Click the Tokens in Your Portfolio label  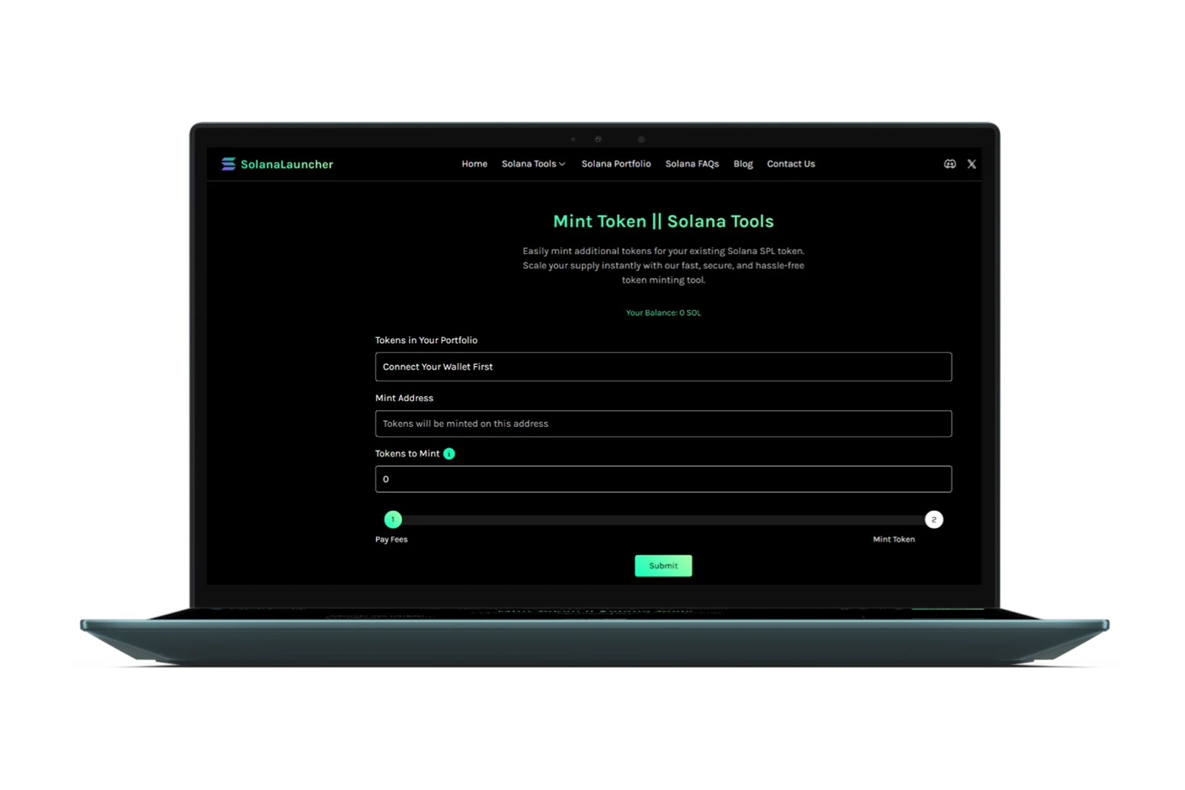point(426,340)
